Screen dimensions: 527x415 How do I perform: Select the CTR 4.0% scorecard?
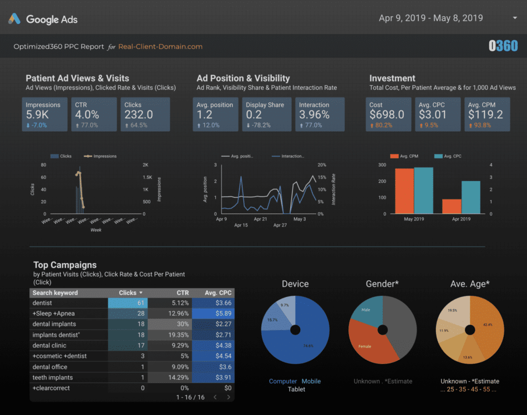point(94,115)
